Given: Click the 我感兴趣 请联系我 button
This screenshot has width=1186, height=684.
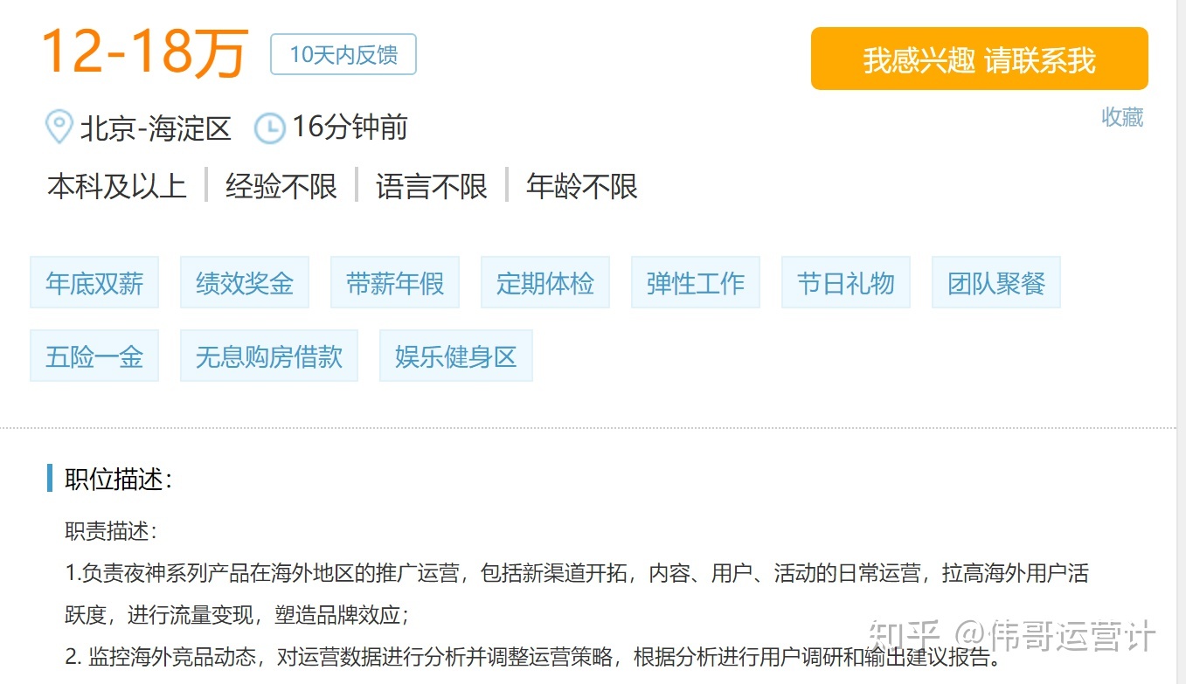Looking at the screenshot, I should 979,59.
